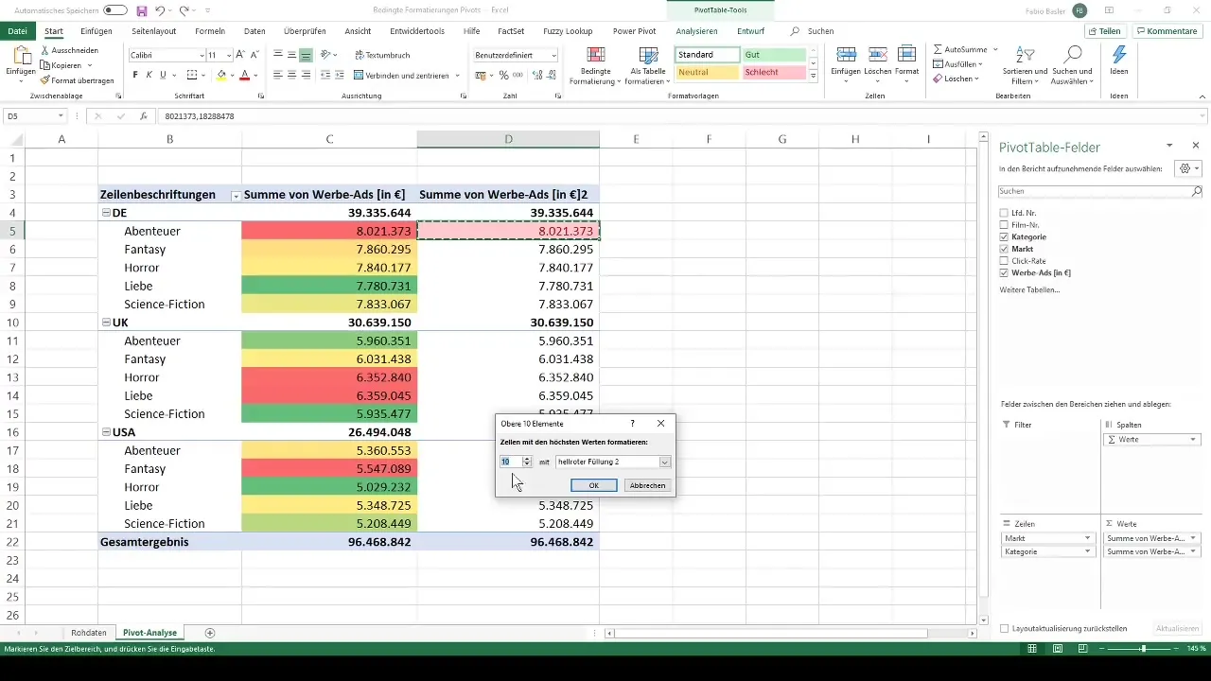Viewport: 1211px width, 681px height.
Task: Click AutoSumme sigma
Action: click(x=960, y=49)
